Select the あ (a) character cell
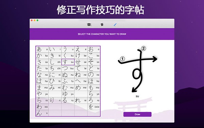This screenshot has width=204, height=128. [42, 49]
